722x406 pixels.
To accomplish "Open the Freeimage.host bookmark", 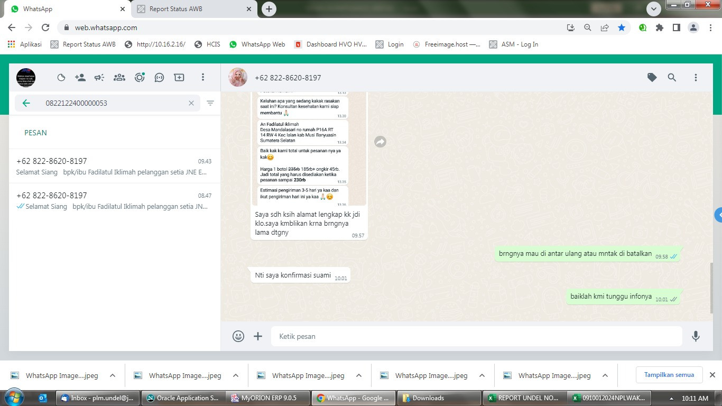I will click(447, 44).
